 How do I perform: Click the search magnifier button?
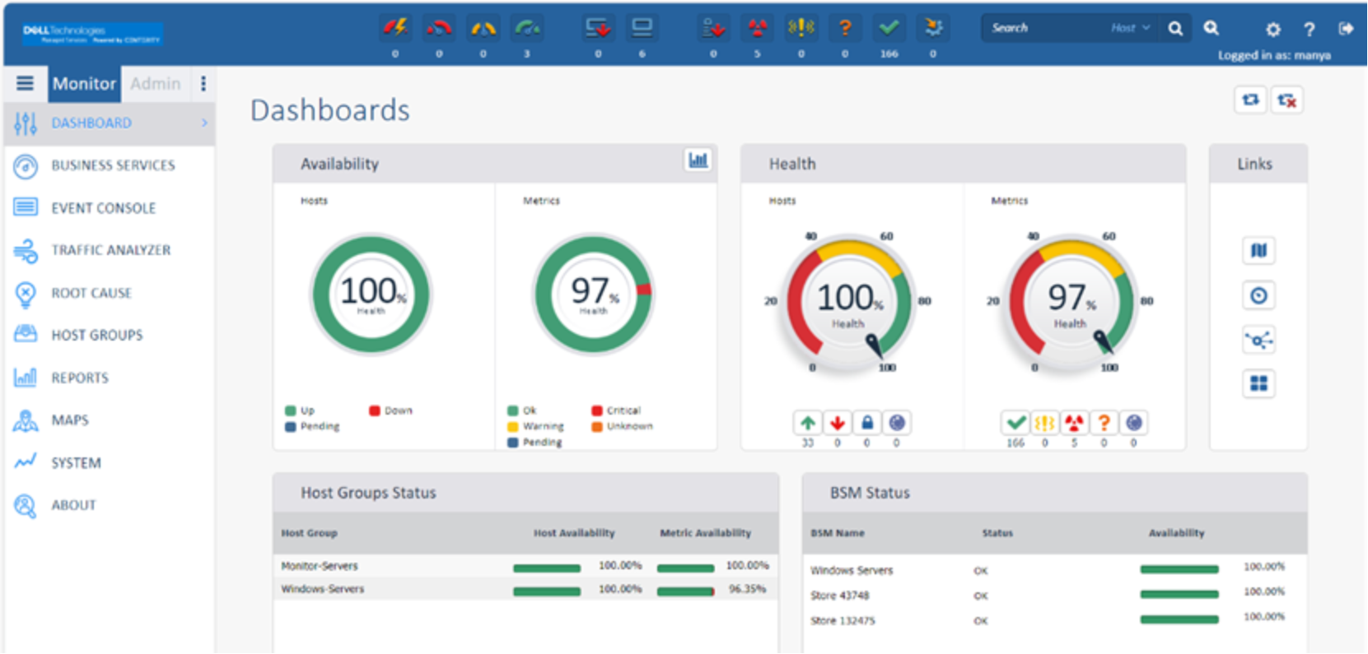(x=1175, y=28)
